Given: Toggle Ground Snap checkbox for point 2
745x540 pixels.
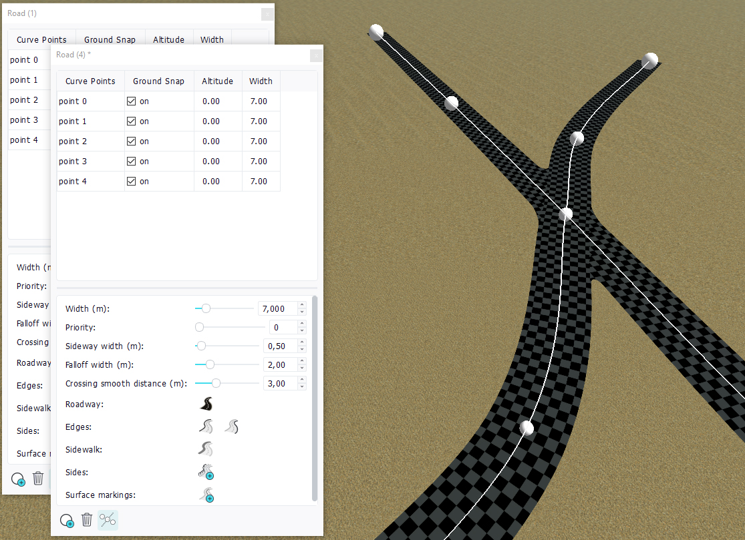Looking at the screenshot, I should click(131, 142).
